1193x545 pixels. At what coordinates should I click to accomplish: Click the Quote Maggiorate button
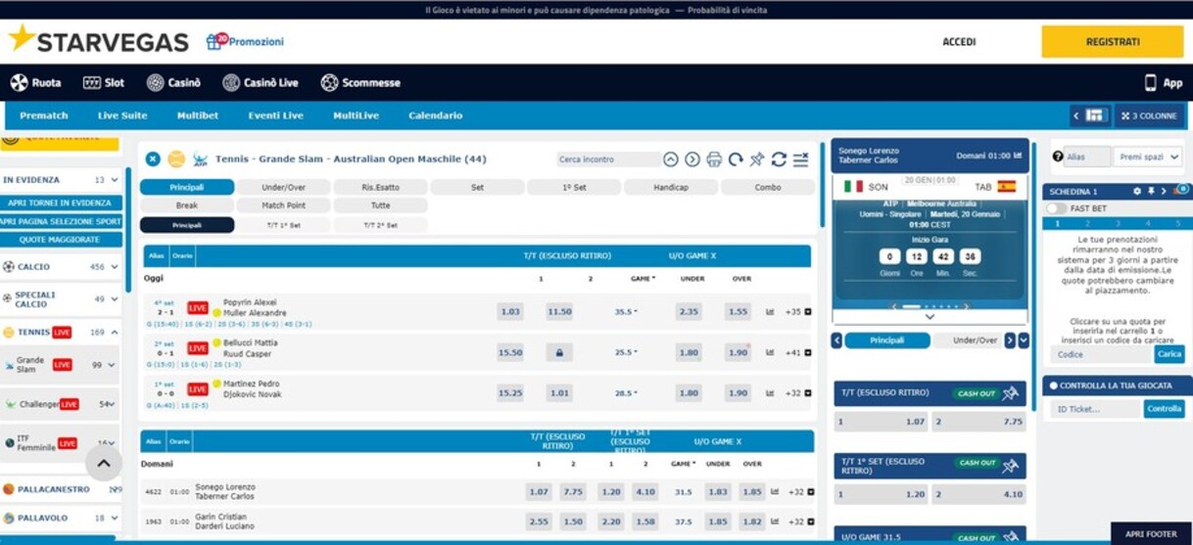pos(60,240)
